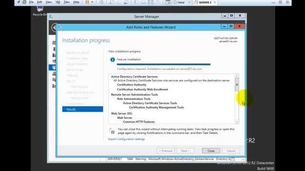Select the Confirmation wizard step
This screenshot has height=171, width=305.
75,104
